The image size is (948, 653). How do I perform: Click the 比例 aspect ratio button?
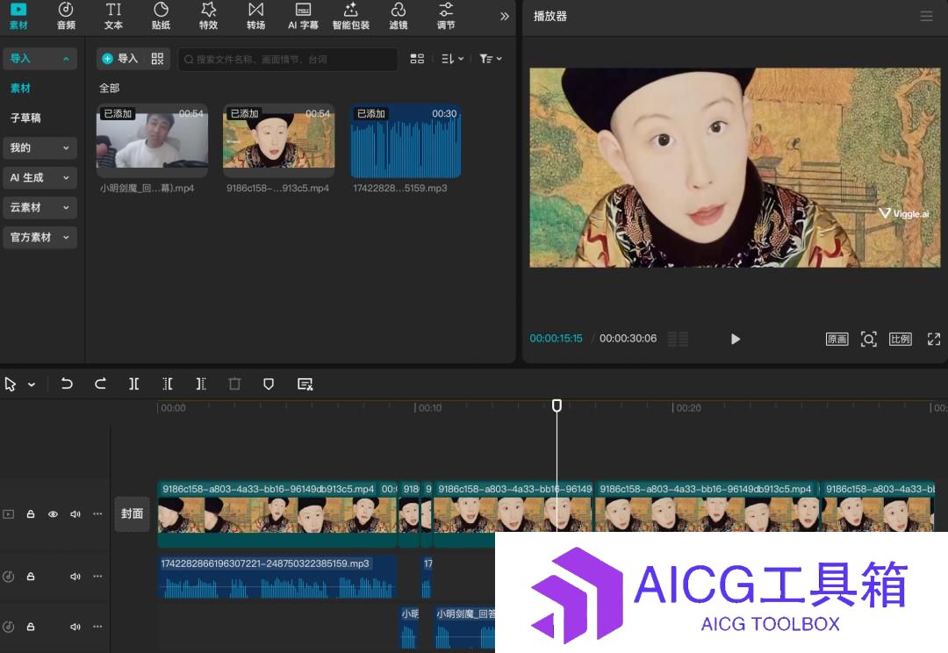(x=901, y=339)
